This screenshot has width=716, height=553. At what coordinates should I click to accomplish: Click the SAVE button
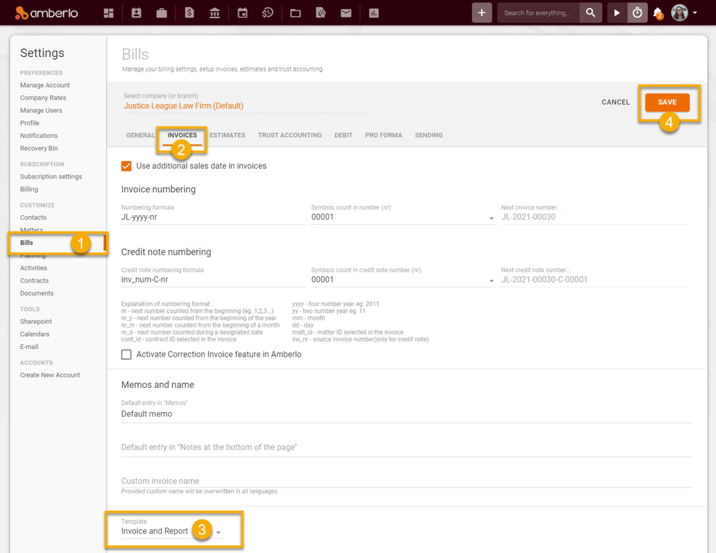667,101
